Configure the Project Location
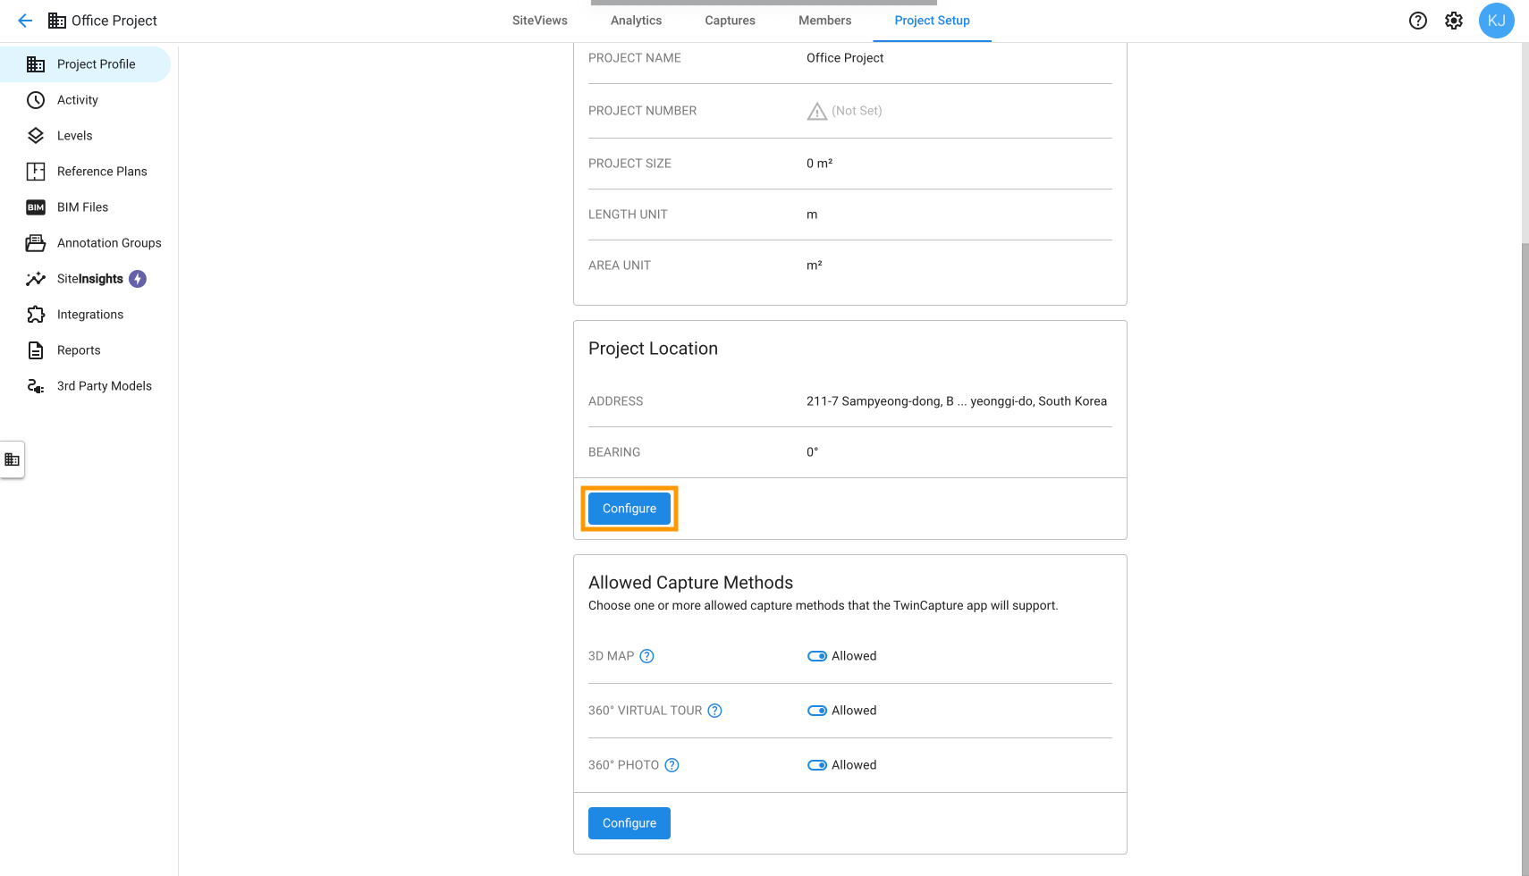This screenshot has height=876, width=1529. pos(629,508)
